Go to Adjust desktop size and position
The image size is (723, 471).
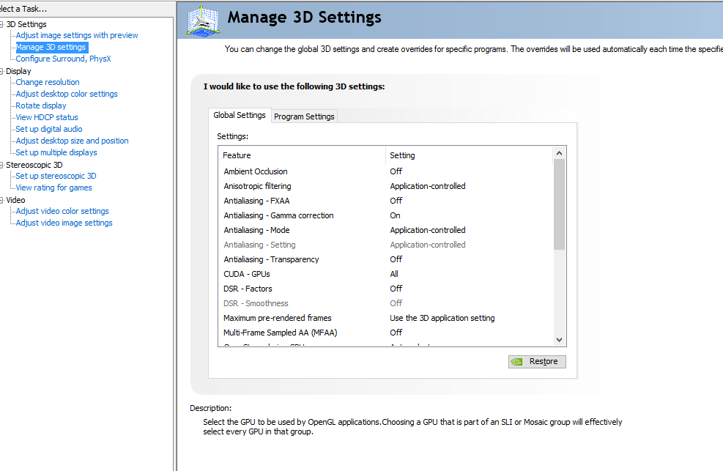click(x=72, y=141)
